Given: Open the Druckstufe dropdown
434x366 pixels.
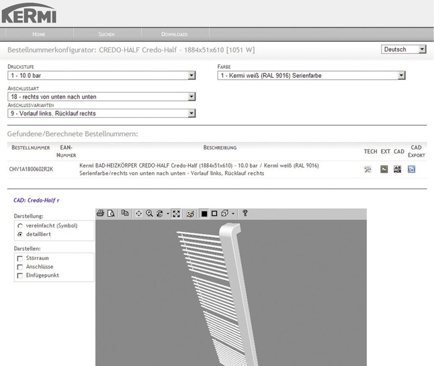Looking at the screenshot, I should click(101, 75).
